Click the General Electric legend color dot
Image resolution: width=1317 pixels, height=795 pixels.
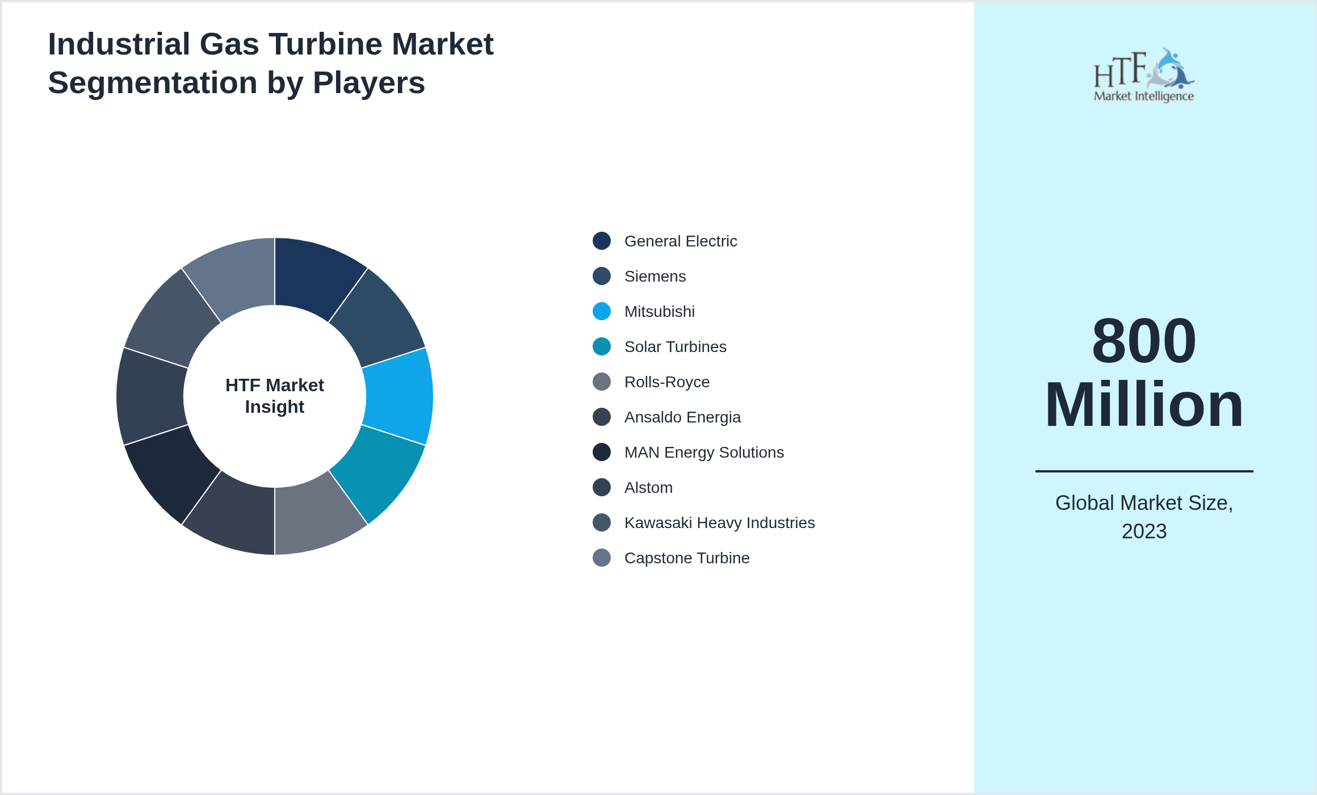click(x=602, y=241)
